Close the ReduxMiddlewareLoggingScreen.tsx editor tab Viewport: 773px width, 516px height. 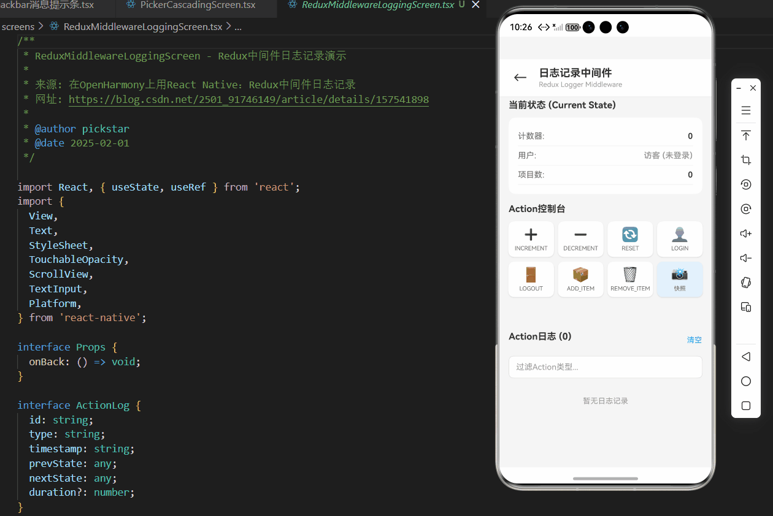pyautogui.click(x=475, y=5)
